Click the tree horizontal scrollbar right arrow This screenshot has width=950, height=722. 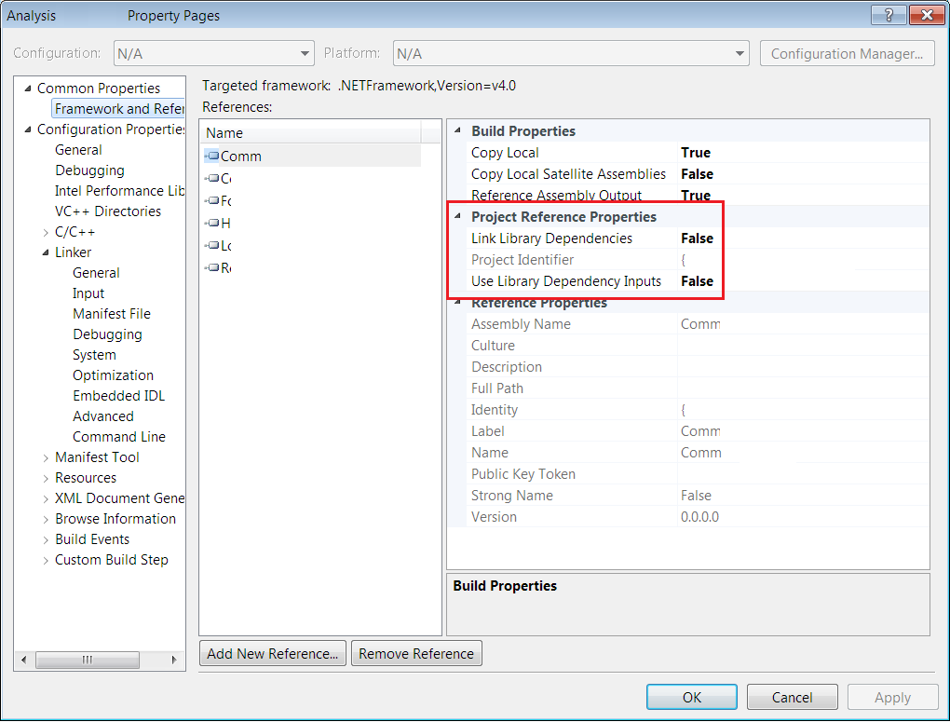click(174, 660)
